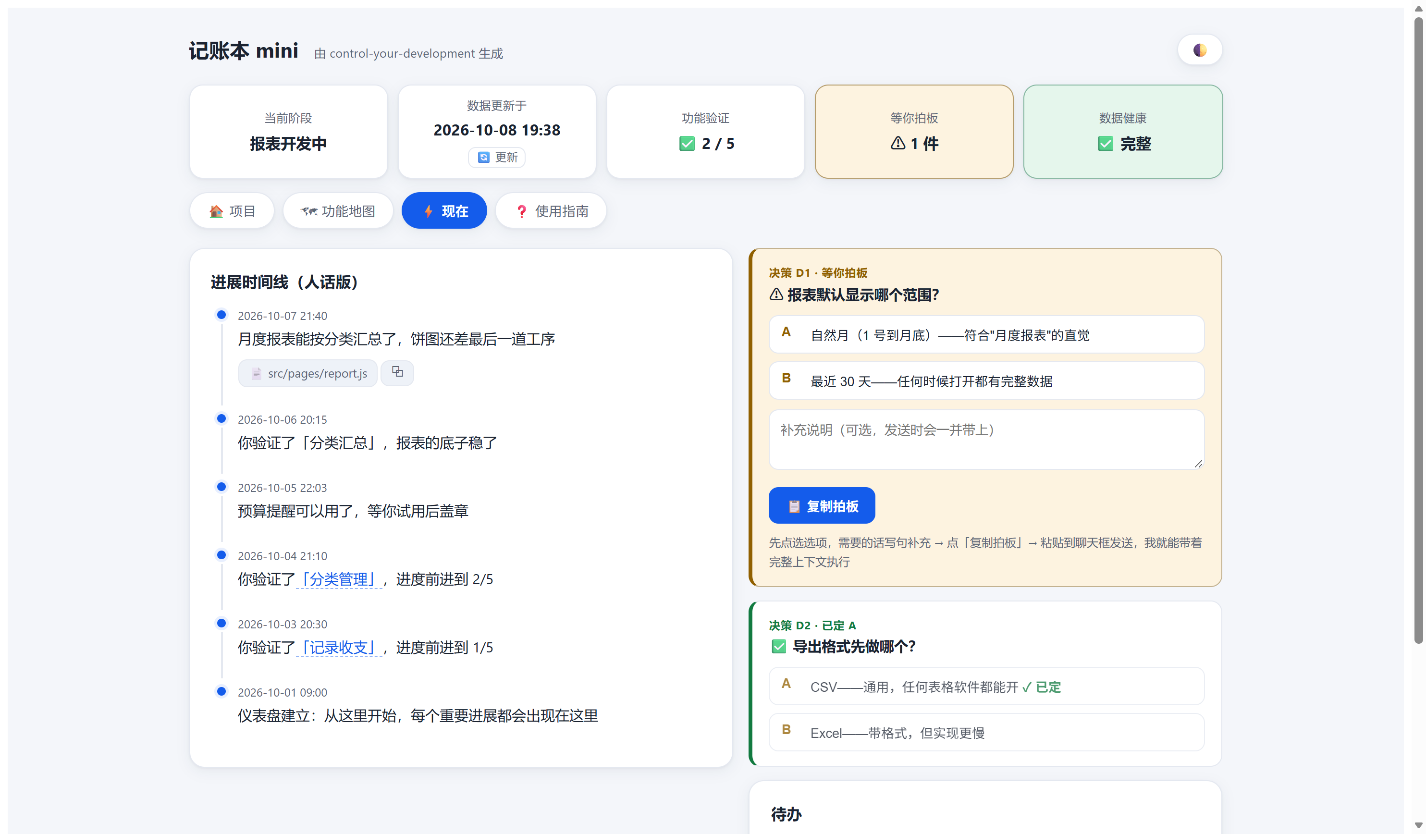Click the map icon on 功能地图 tab

(309, 211)
